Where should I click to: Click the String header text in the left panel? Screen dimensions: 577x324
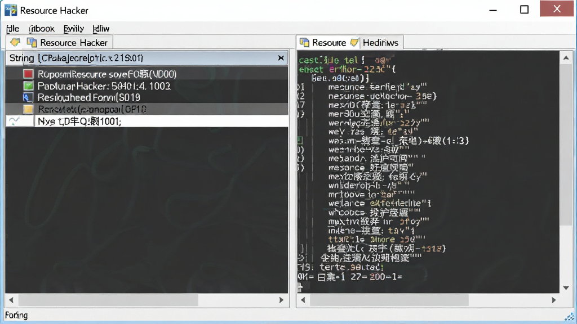click(76, 58)
